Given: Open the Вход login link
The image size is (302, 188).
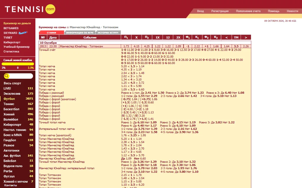Looking at the screenshot, I should pos(200,11).
